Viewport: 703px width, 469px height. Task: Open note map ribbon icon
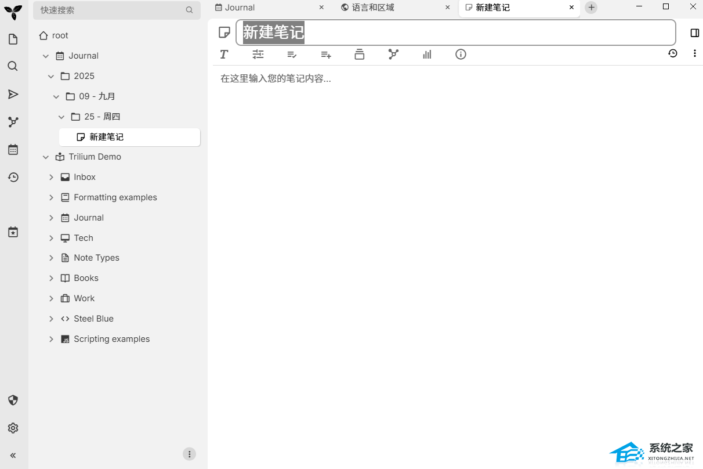click(x=393, y=55)
